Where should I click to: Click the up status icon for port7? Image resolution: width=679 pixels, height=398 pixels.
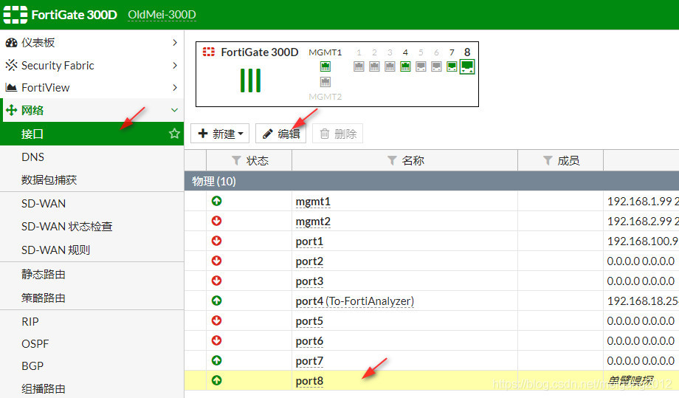216,360
